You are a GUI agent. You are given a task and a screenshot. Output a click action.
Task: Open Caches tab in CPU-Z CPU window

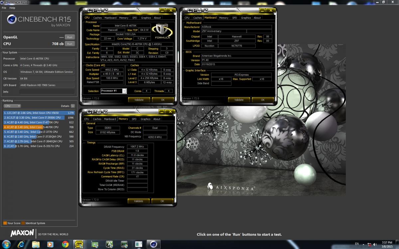click(97, 18)
